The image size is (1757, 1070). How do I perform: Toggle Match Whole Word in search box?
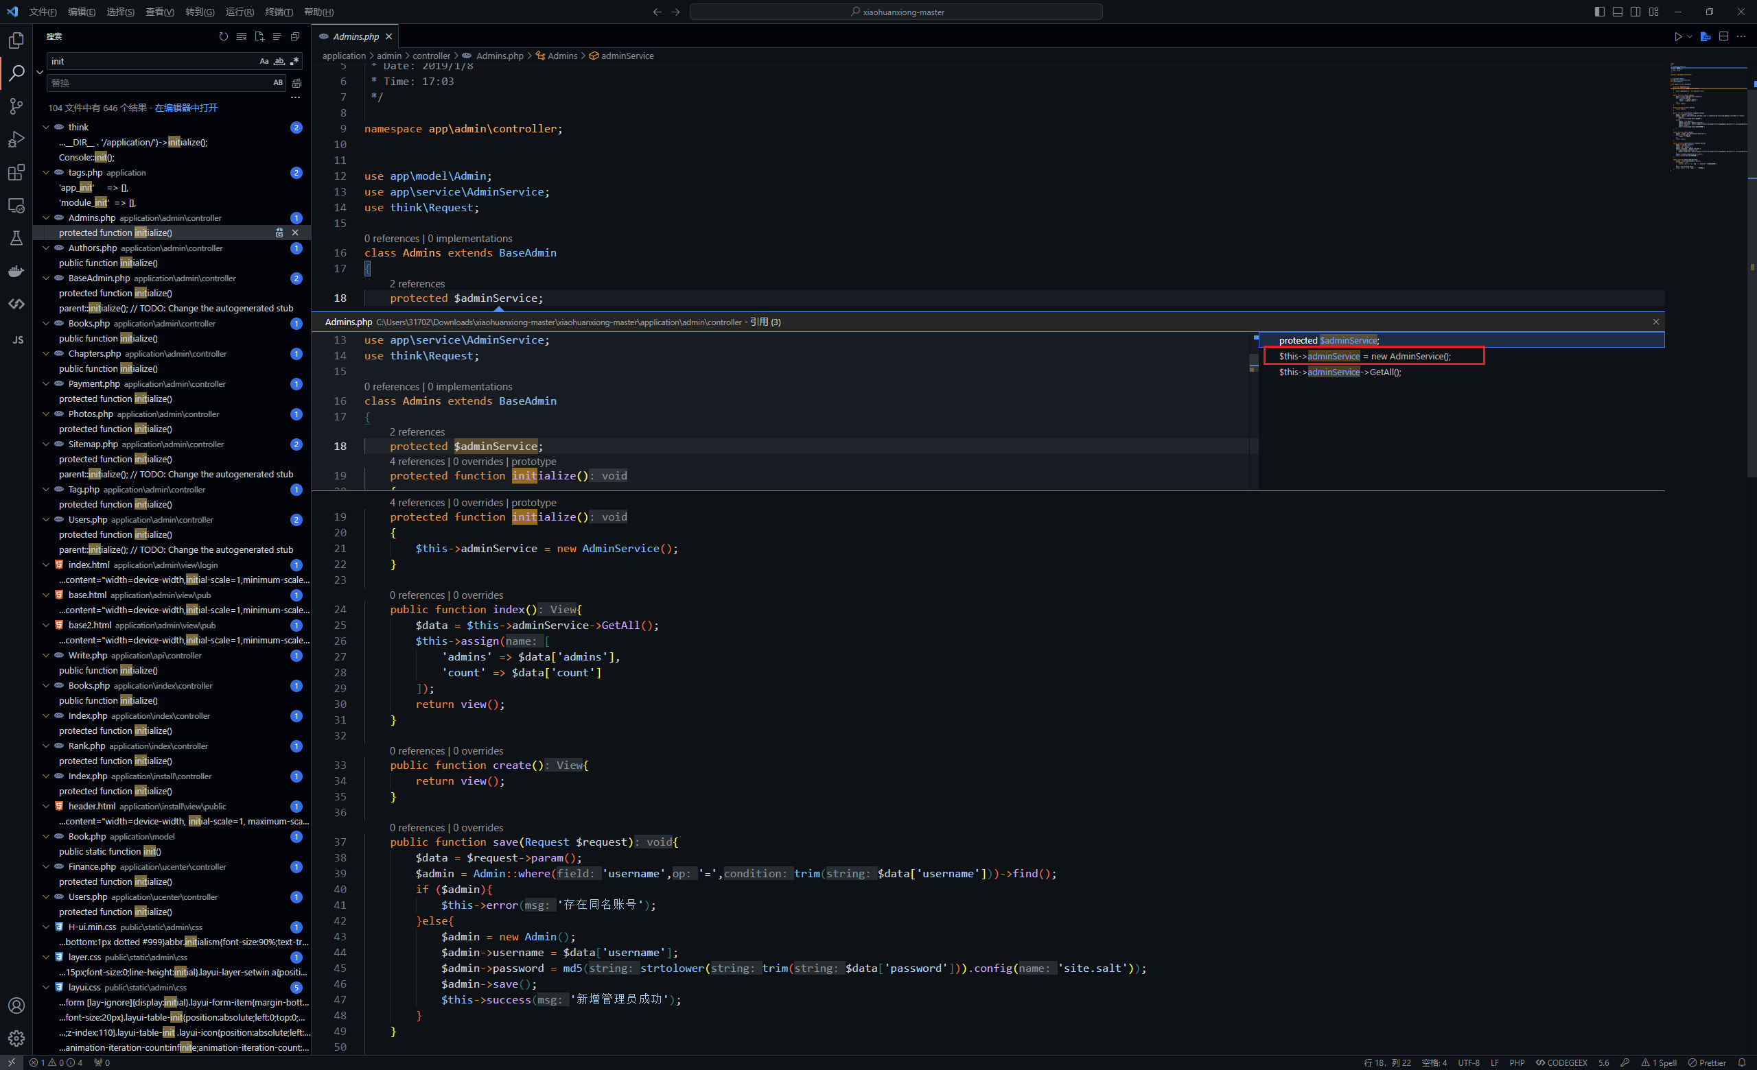[279, 61]
